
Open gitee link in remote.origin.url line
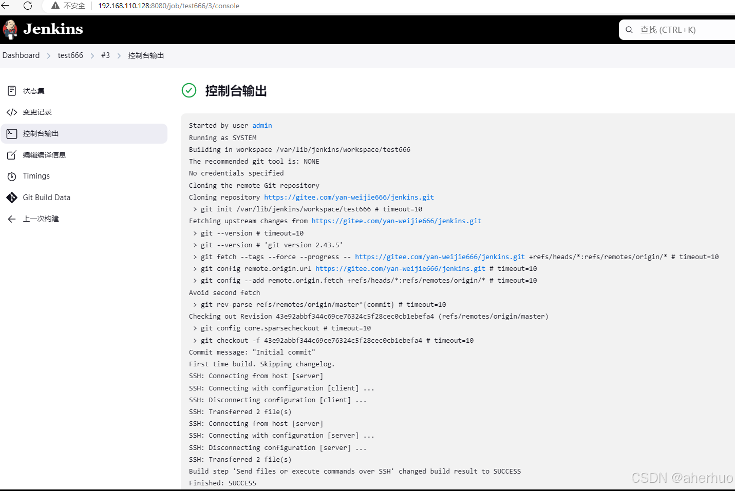(400, 268)
